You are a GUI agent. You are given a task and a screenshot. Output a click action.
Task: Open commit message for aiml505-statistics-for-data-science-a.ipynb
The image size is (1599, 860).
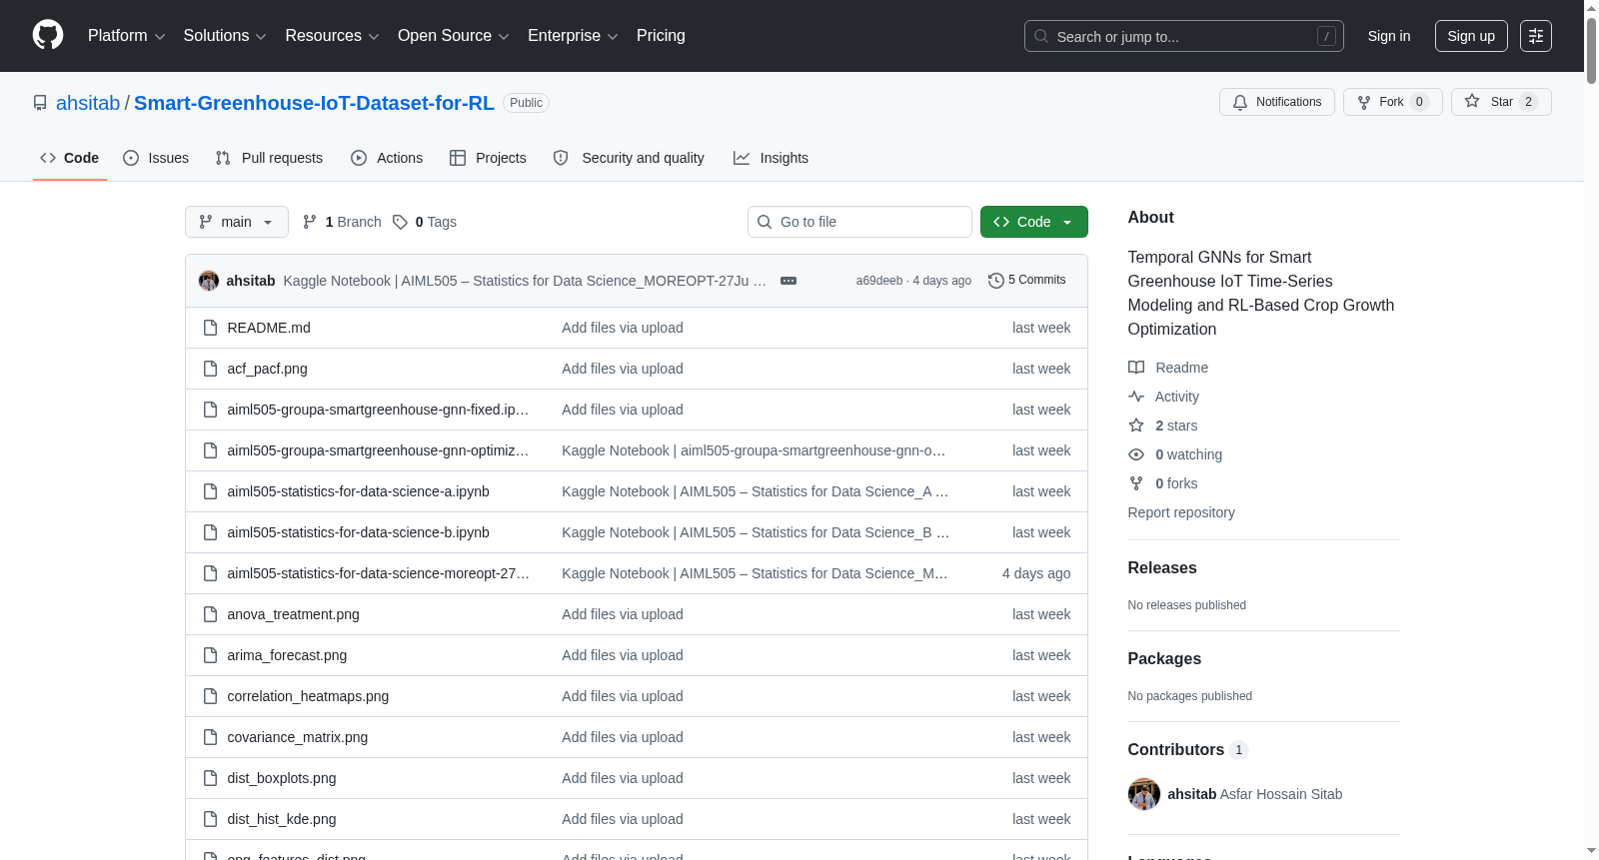coord(756,491)
